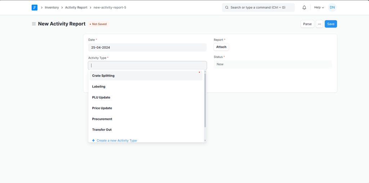This screenshot has height=183, width=369.
Task: Open the Status field showing New
Action: 273,64
